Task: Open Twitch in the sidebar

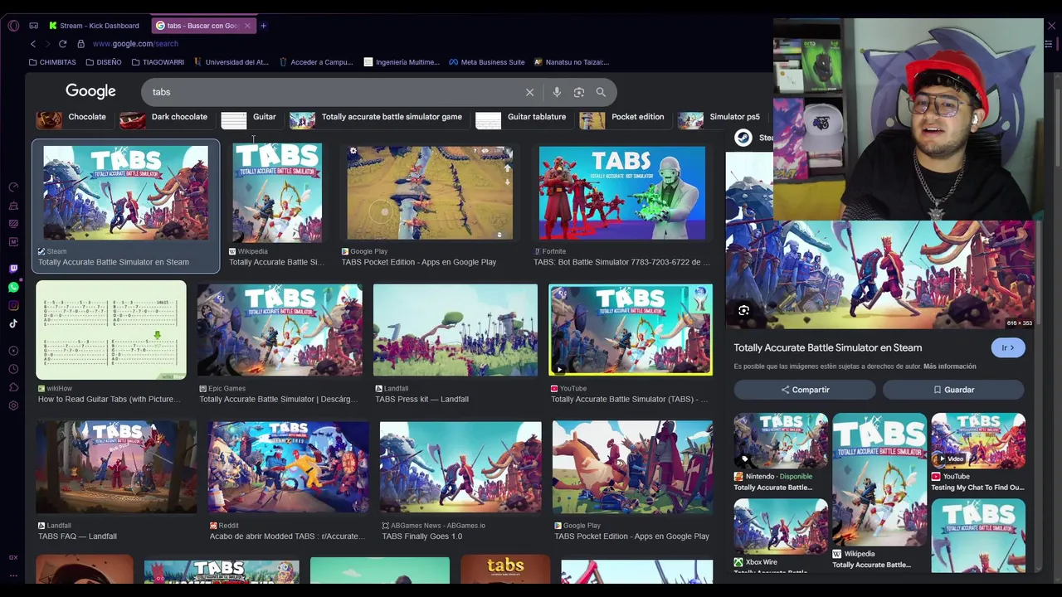Action: 13,269
